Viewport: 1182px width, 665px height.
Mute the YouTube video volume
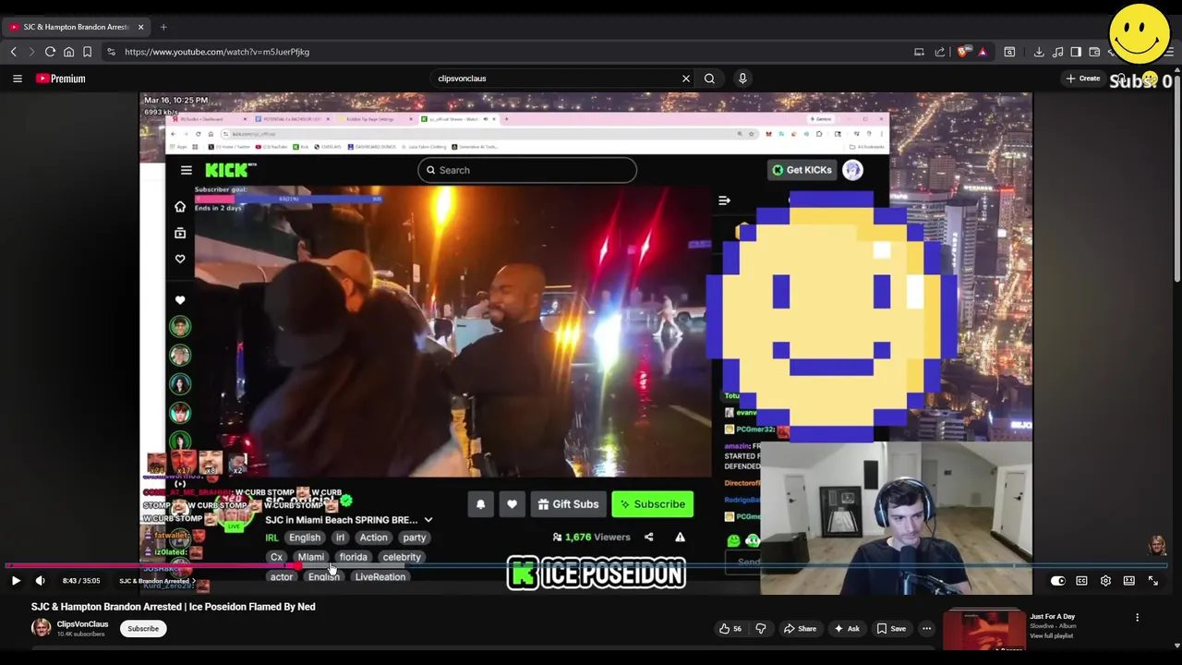[x=40, y=581]
